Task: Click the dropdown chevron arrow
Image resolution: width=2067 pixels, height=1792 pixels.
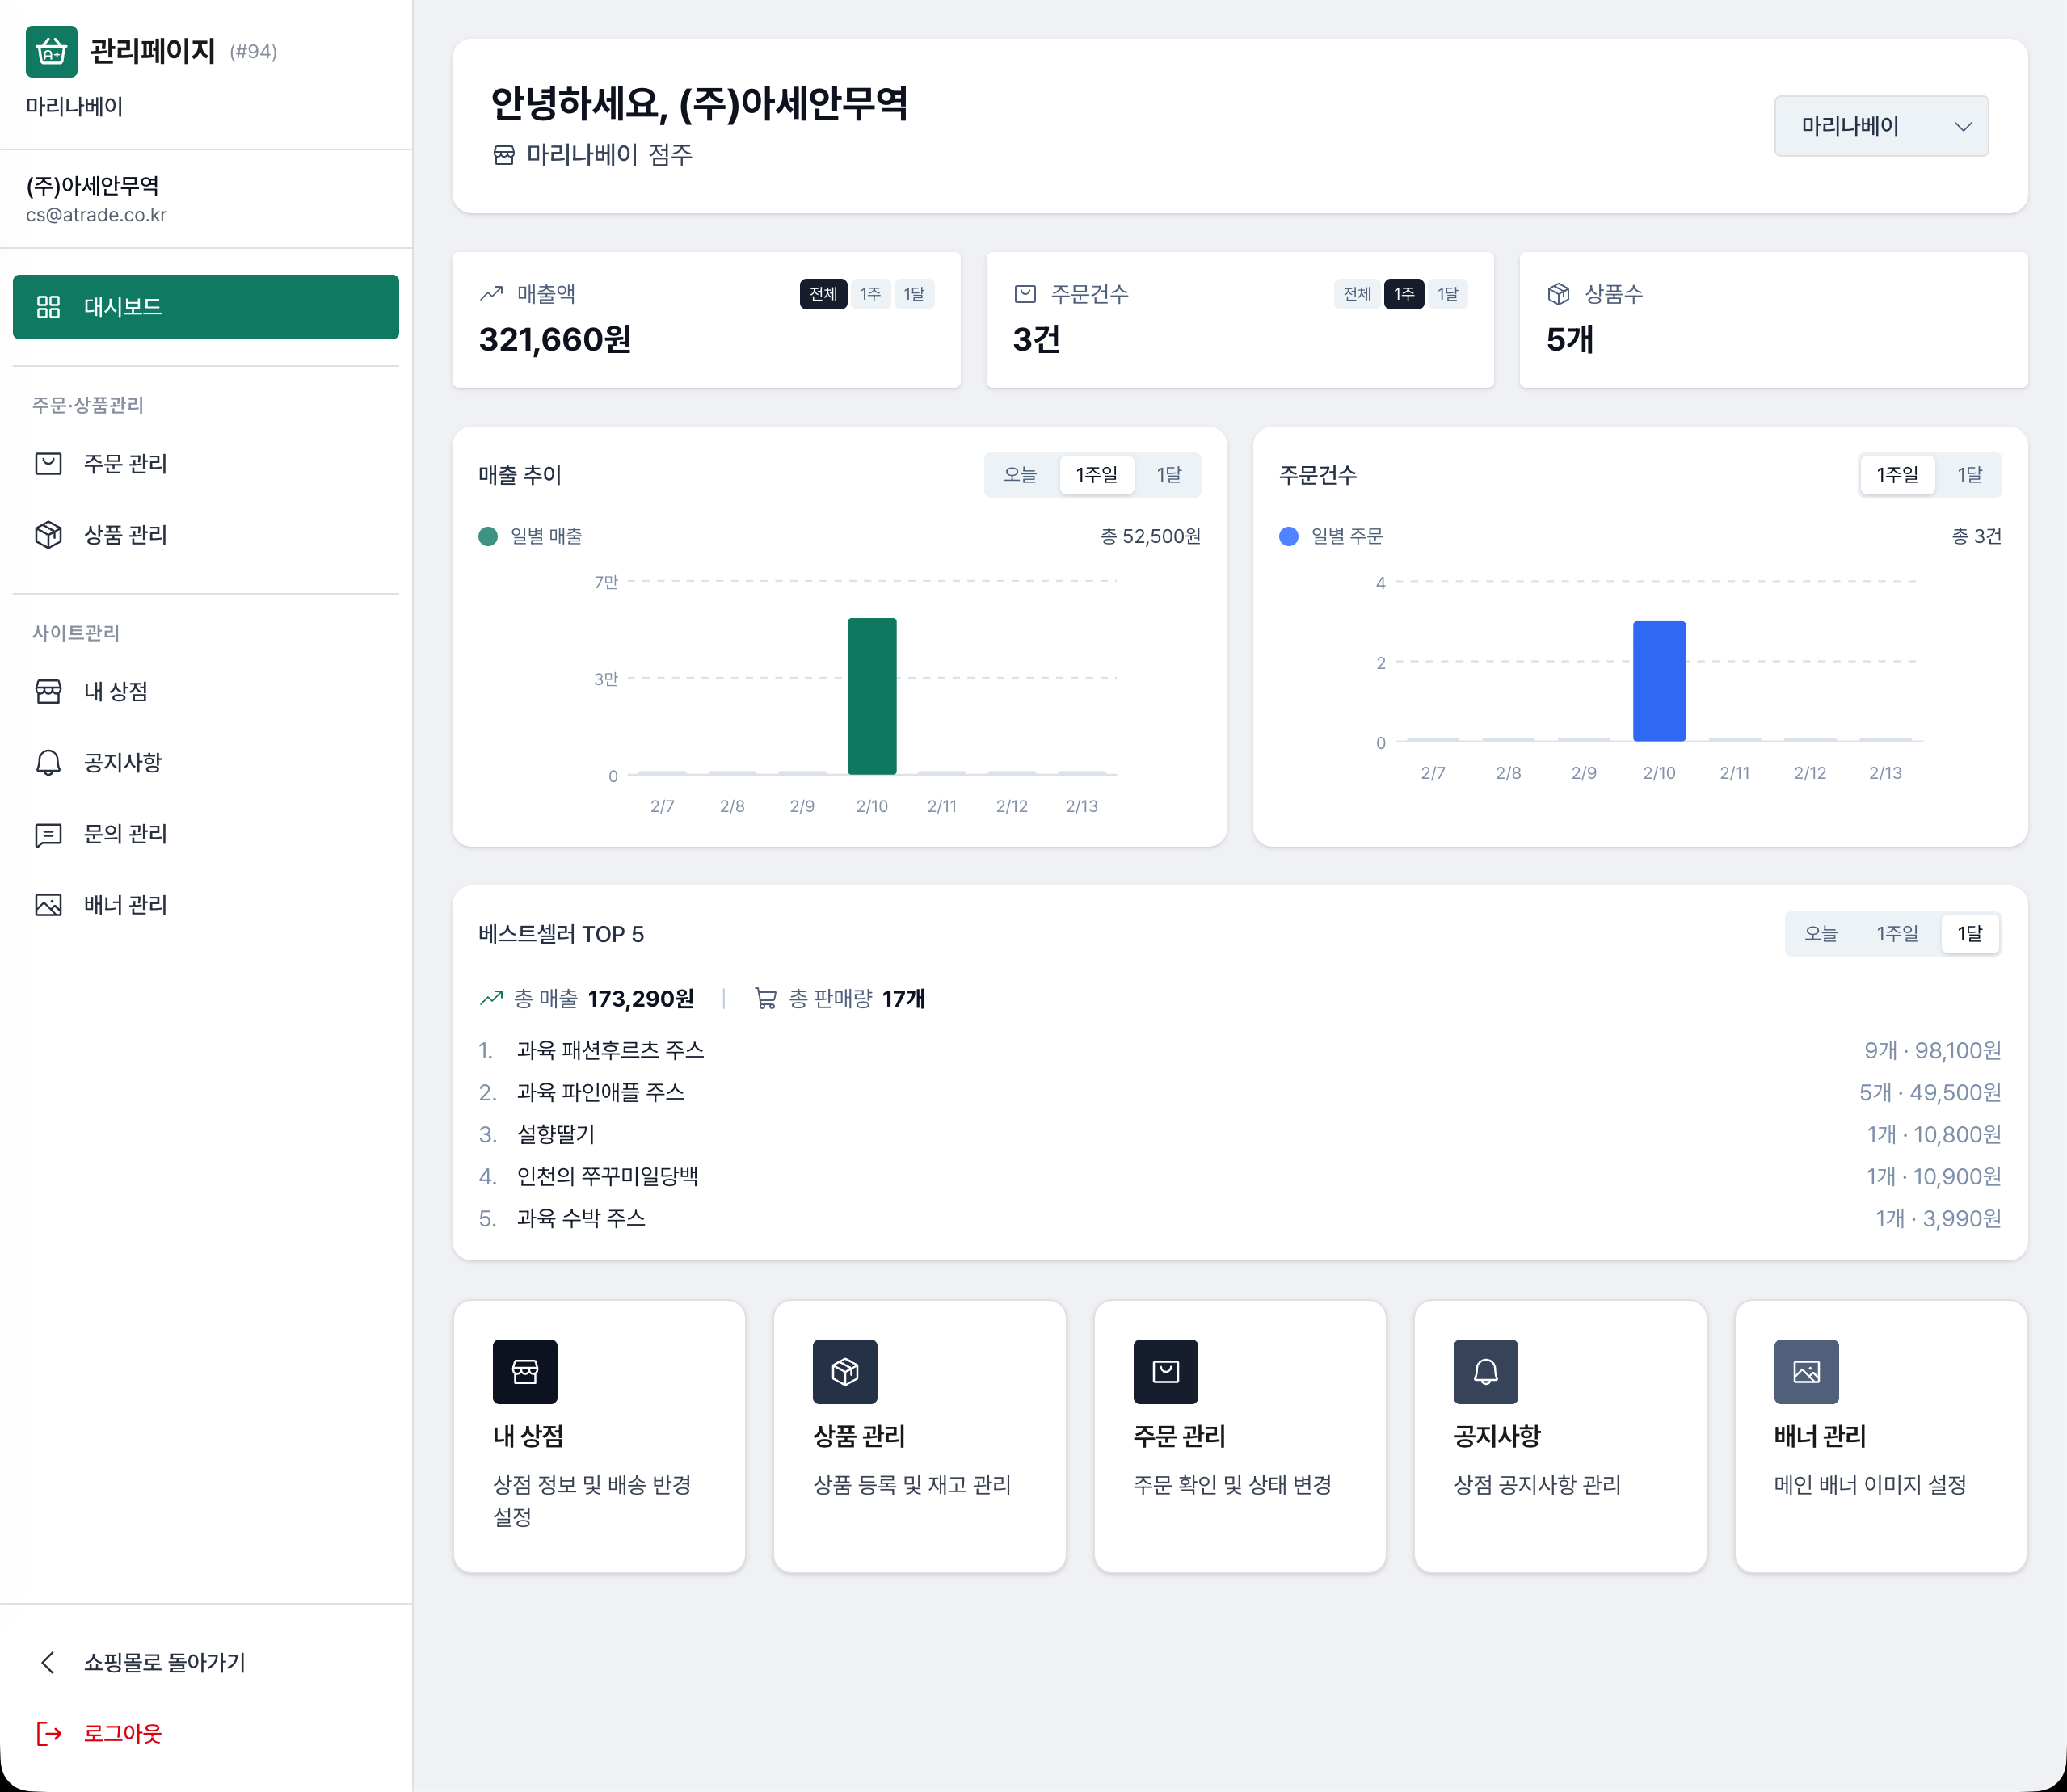Action: coord(1963,127)
